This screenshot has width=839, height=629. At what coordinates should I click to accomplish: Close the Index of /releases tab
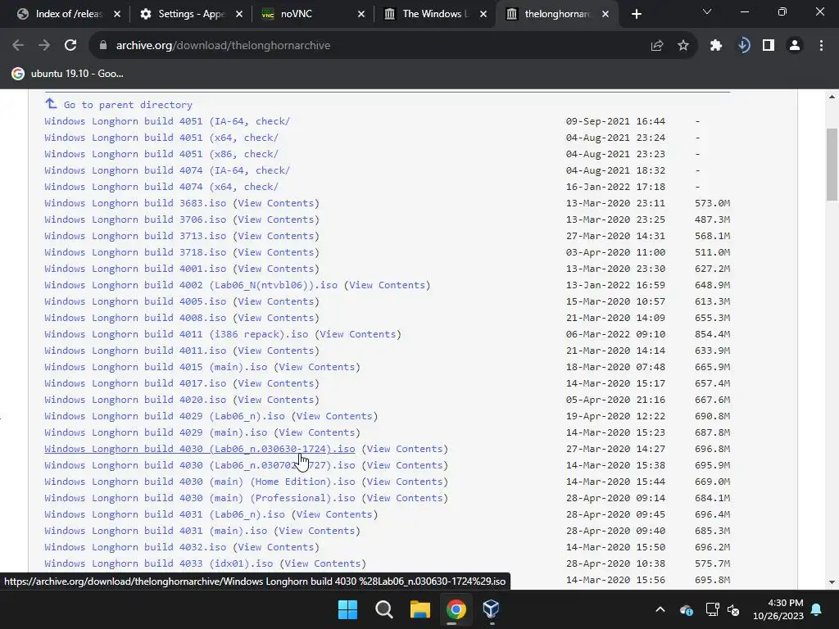point(117,14)
